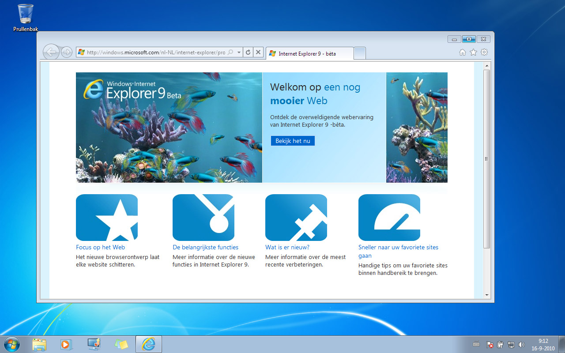The height and width of the screenshot is (353, 565).
Task: Click the site favicon in the address bar
Action: pos(81,52)
